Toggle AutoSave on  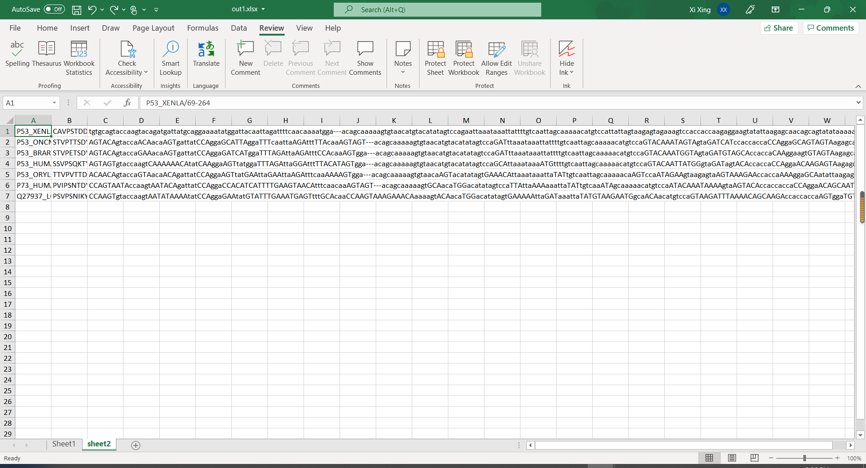54,9
